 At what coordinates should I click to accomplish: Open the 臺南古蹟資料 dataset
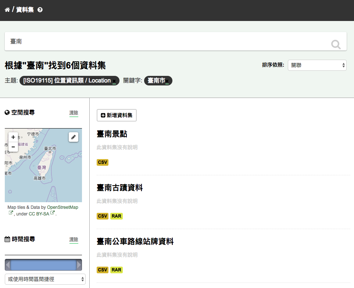click(120, 188)
